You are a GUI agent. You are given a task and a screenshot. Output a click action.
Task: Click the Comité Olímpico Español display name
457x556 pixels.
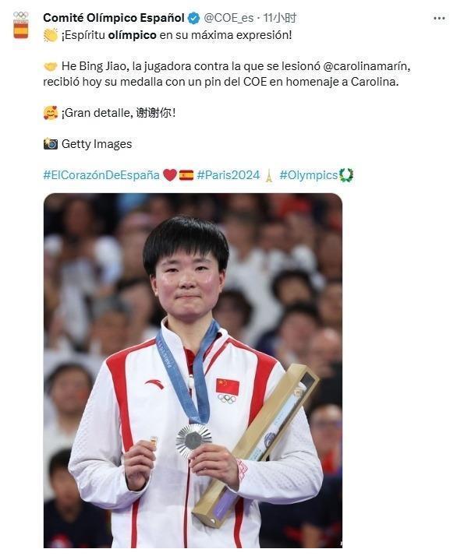pyautogui.click(x=114, y=18)
